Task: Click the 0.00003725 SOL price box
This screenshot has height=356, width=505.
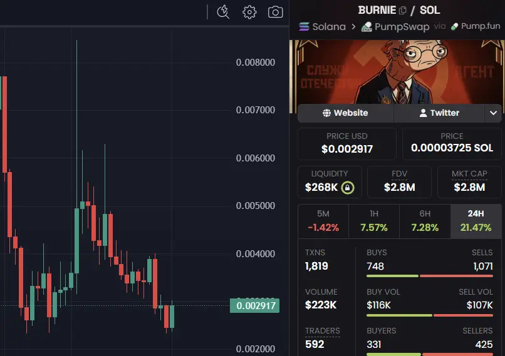Action: pyautogui.click(x=452, y=144)
